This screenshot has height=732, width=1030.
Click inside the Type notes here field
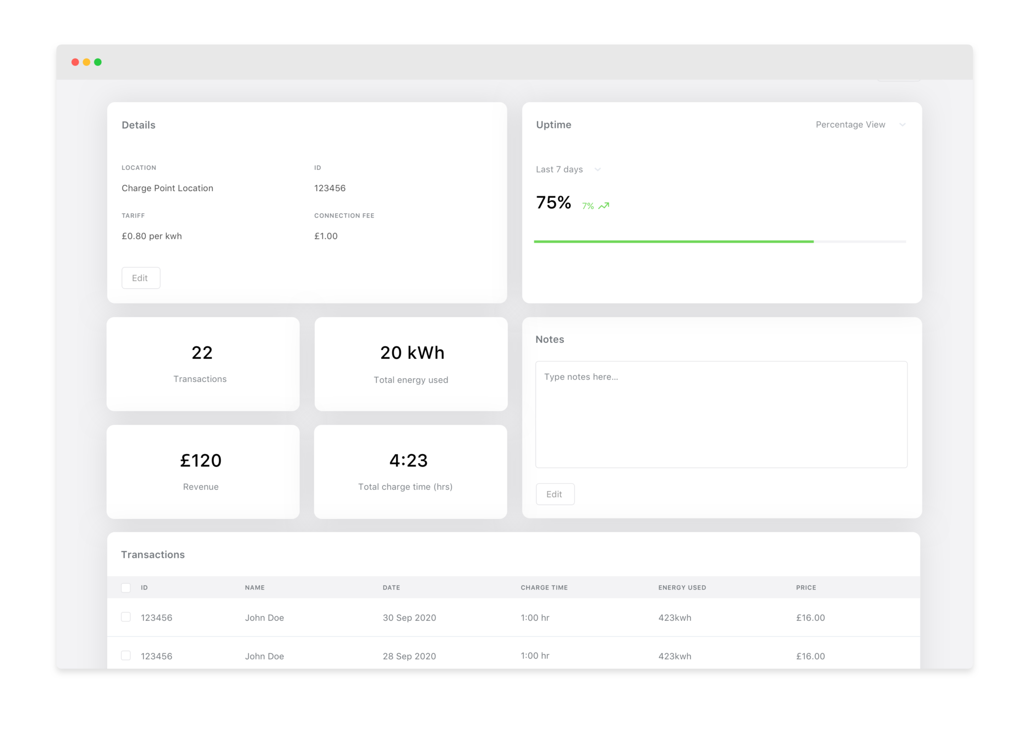[721, 414]
